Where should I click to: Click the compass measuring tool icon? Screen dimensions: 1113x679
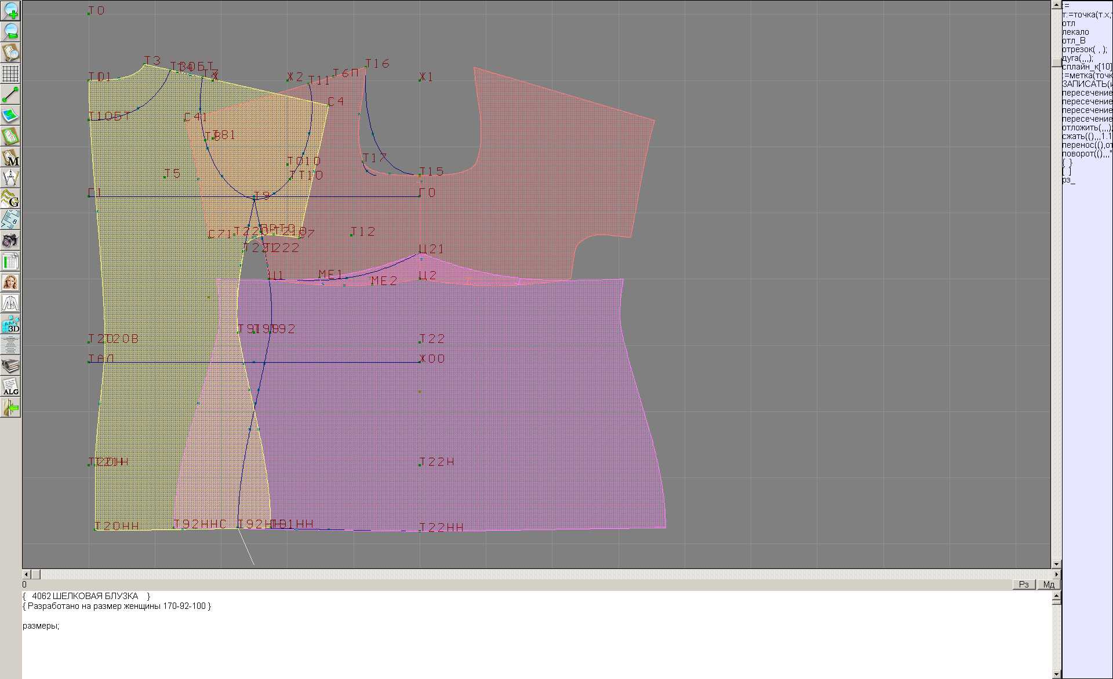pyautogui.click(x=10, y=178)
